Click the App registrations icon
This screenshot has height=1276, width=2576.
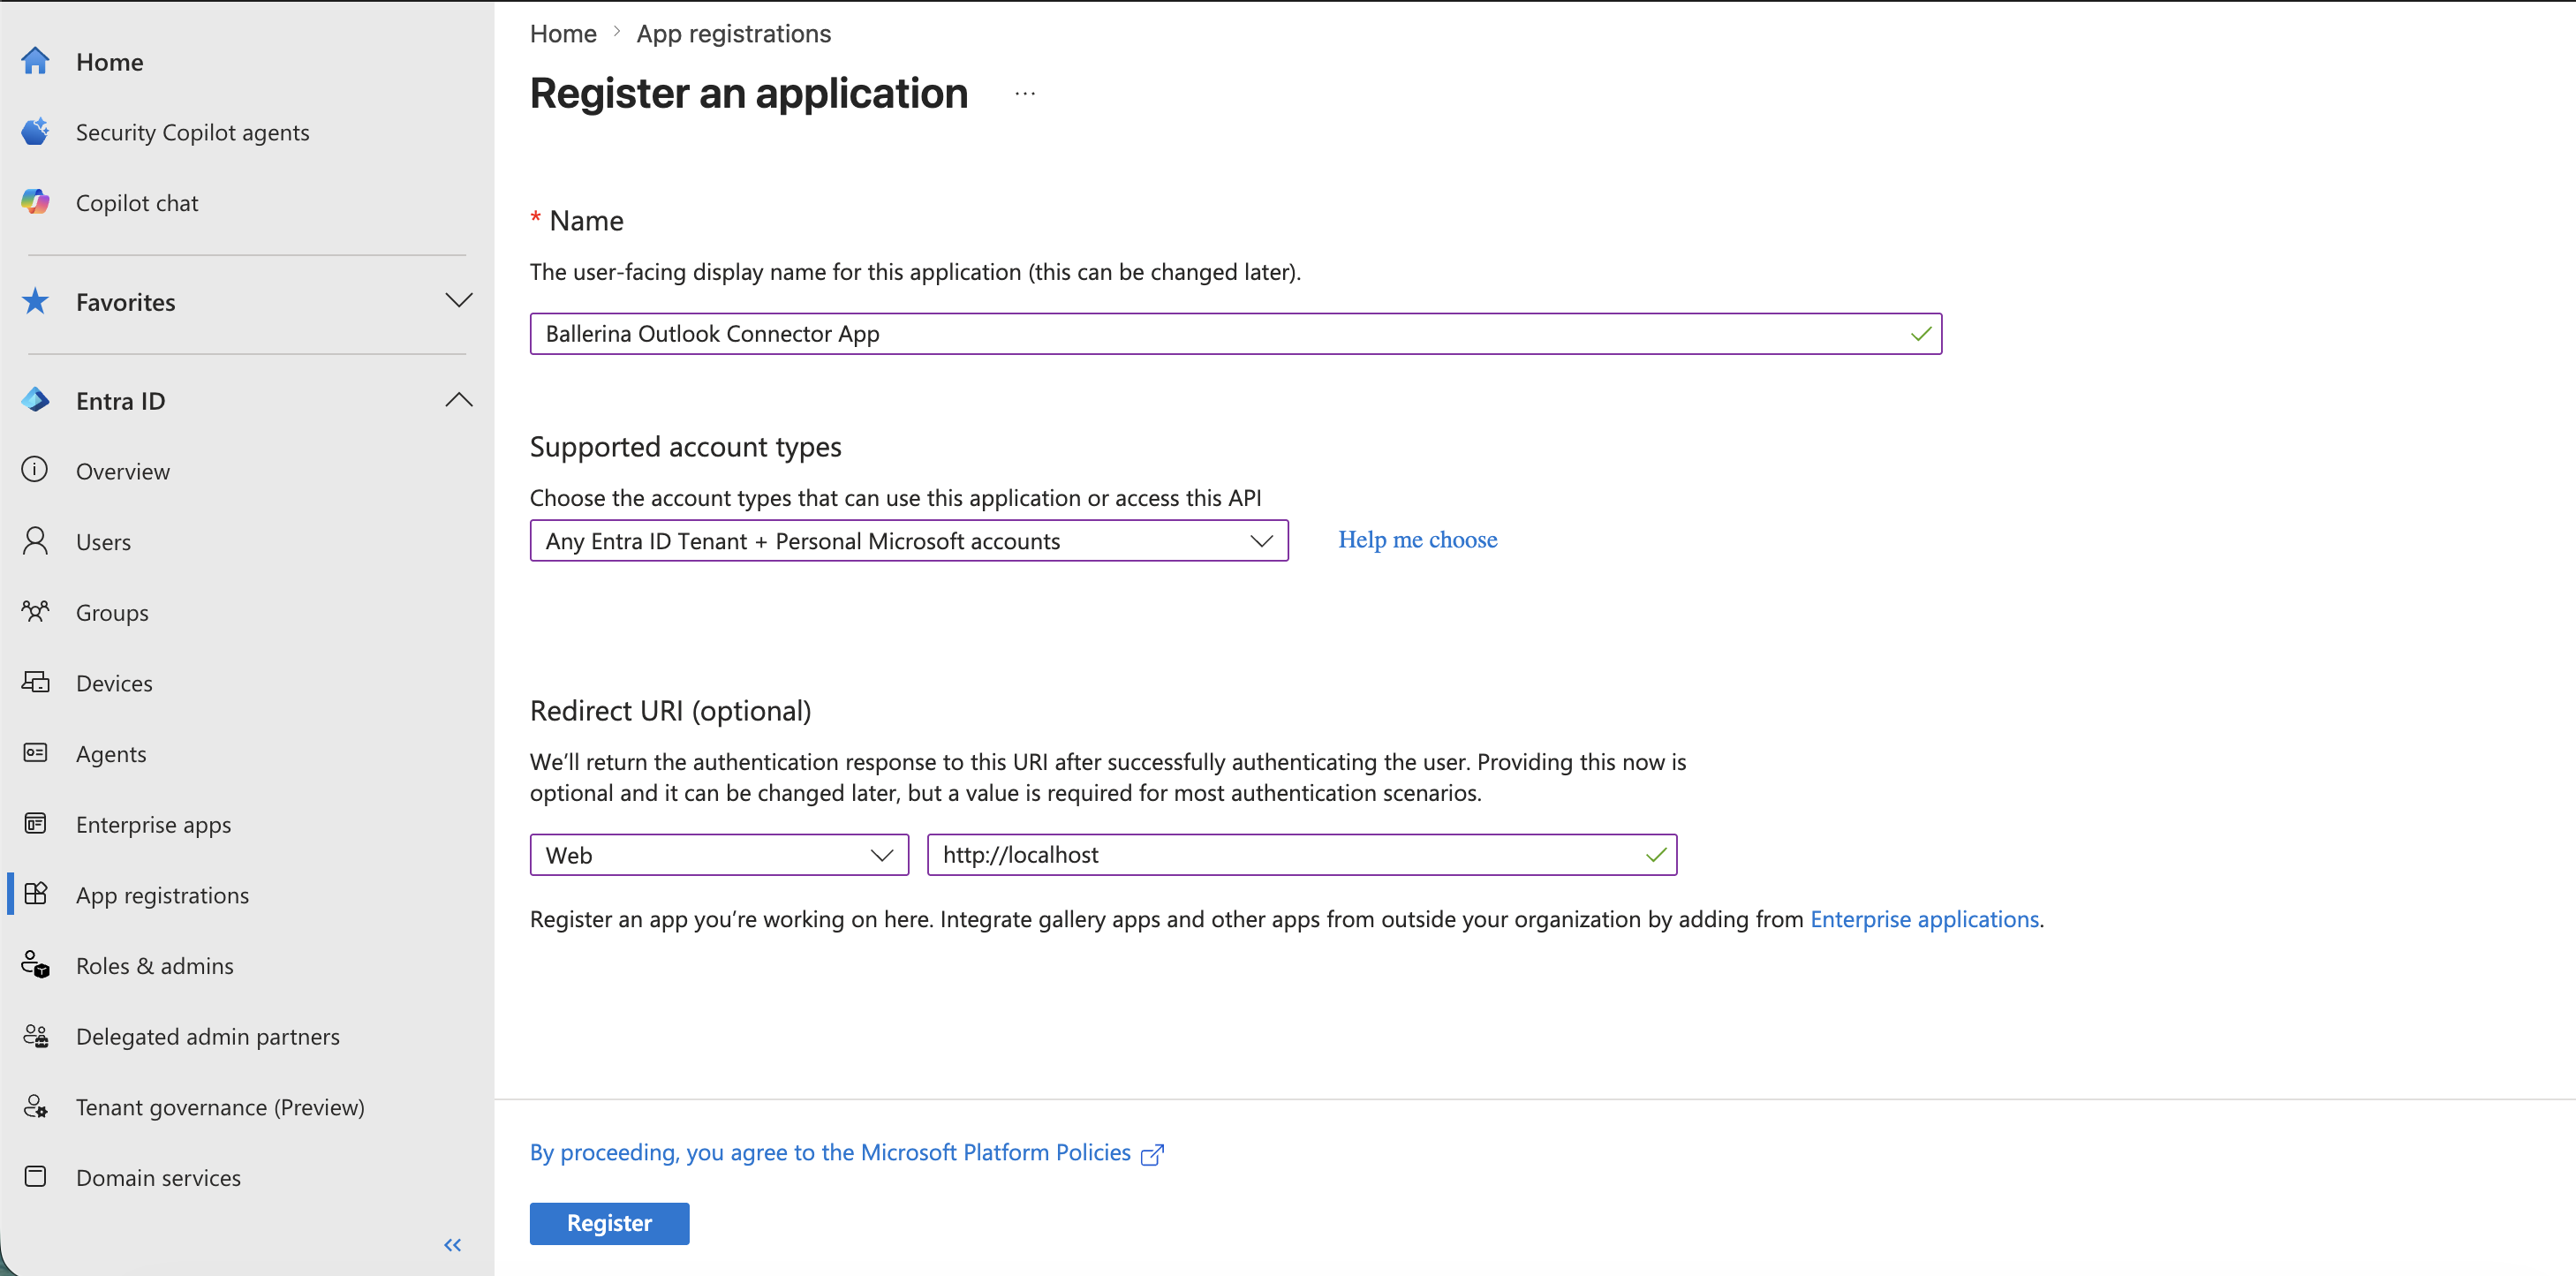click(36, 894)
